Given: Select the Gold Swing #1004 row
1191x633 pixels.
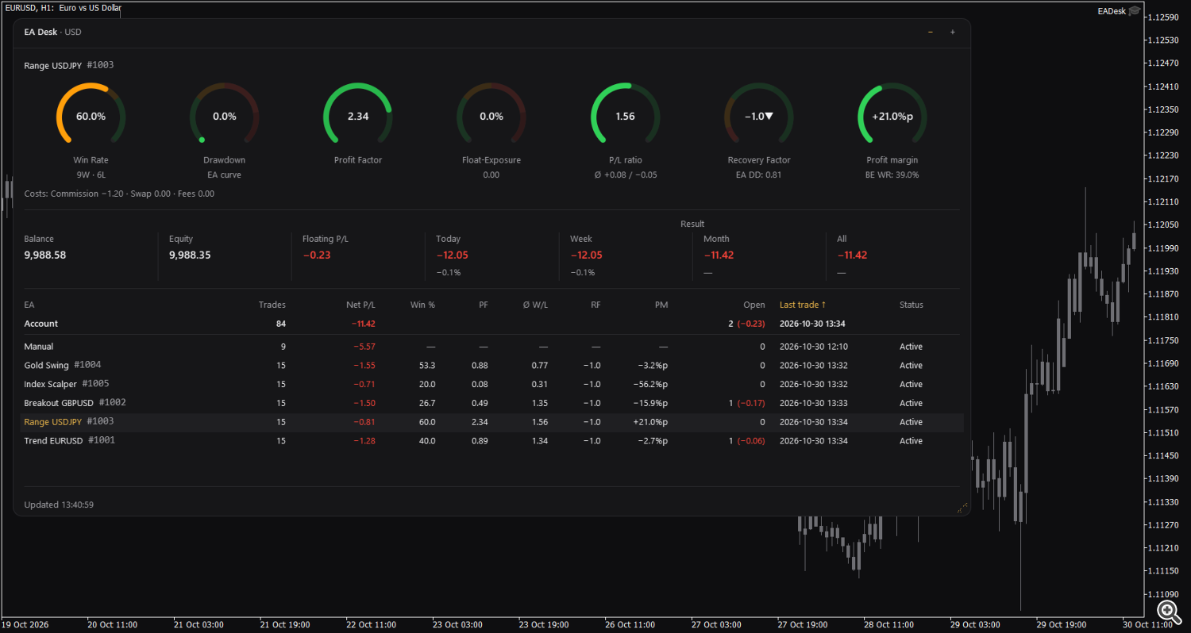Looking at the screenshot, I should [491, 366].
